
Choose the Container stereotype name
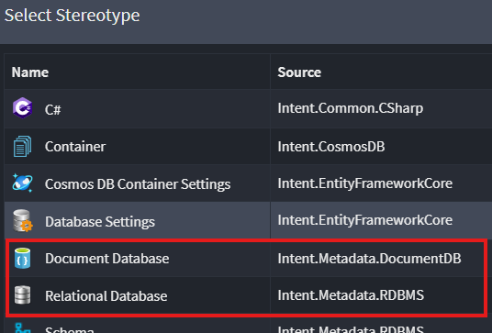[75, 147]
